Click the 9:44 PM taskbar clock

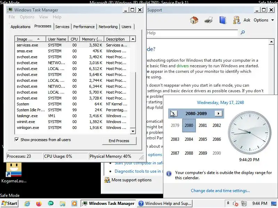coord(260,203)
